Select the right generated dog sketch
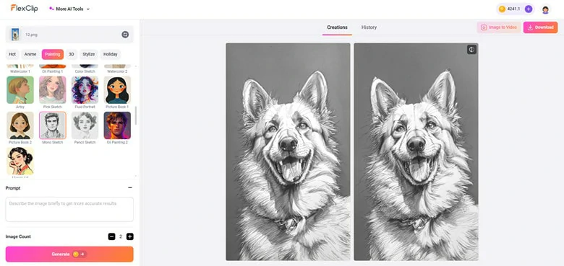The width and height of the screenshot is (564, 266). (416, 152)
